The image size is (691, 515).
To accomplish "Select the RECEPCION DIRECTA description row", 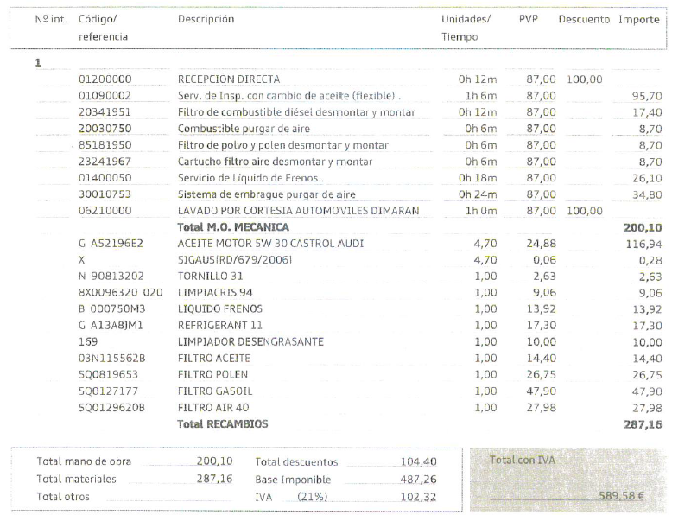I will (229, 79).
